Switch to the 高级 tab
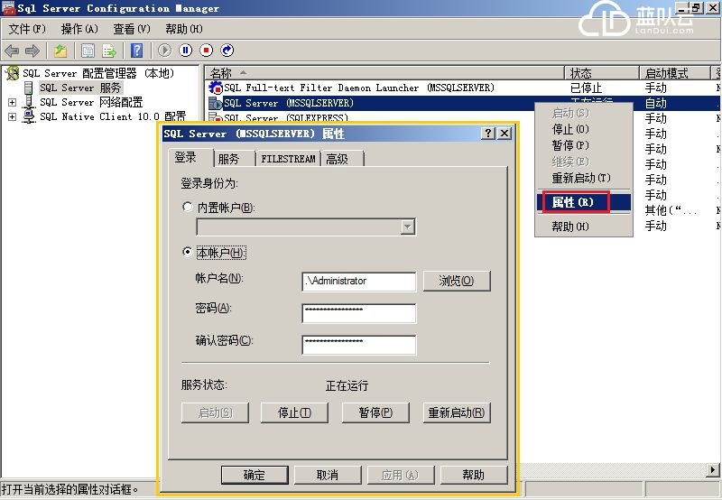Viewport: 722px width, 500px height. click(342, 159)
